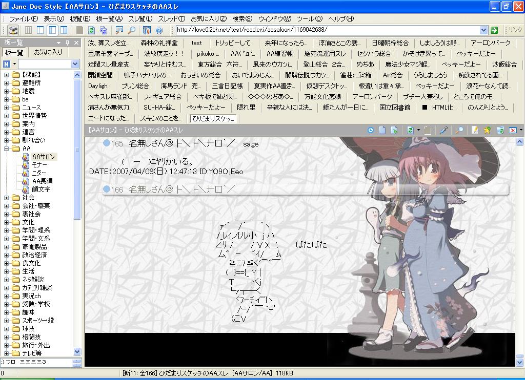
Task: Click the blue help question mark icon
Action: (x=159, y=30)
